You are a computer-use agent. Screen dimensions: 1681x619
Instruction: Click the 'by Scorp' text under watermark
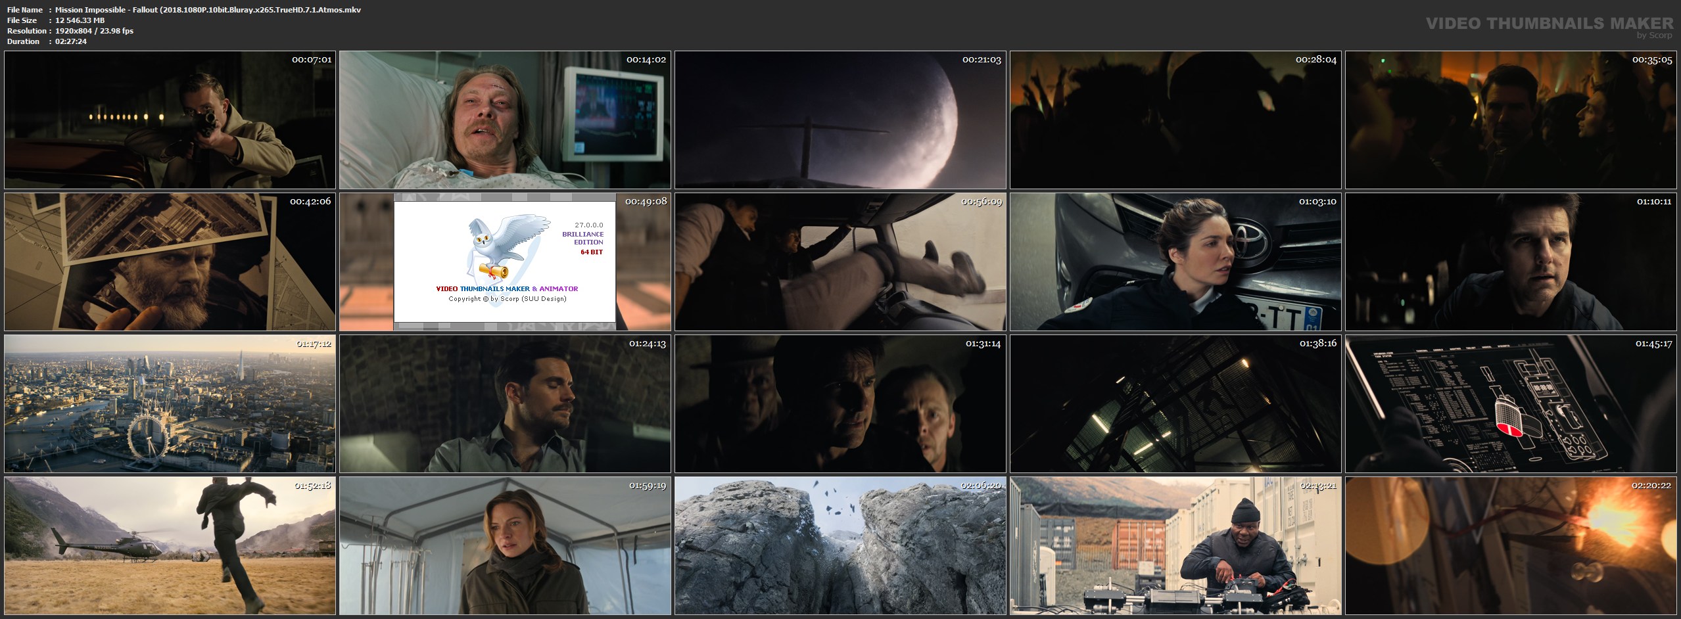(1654, 35)
